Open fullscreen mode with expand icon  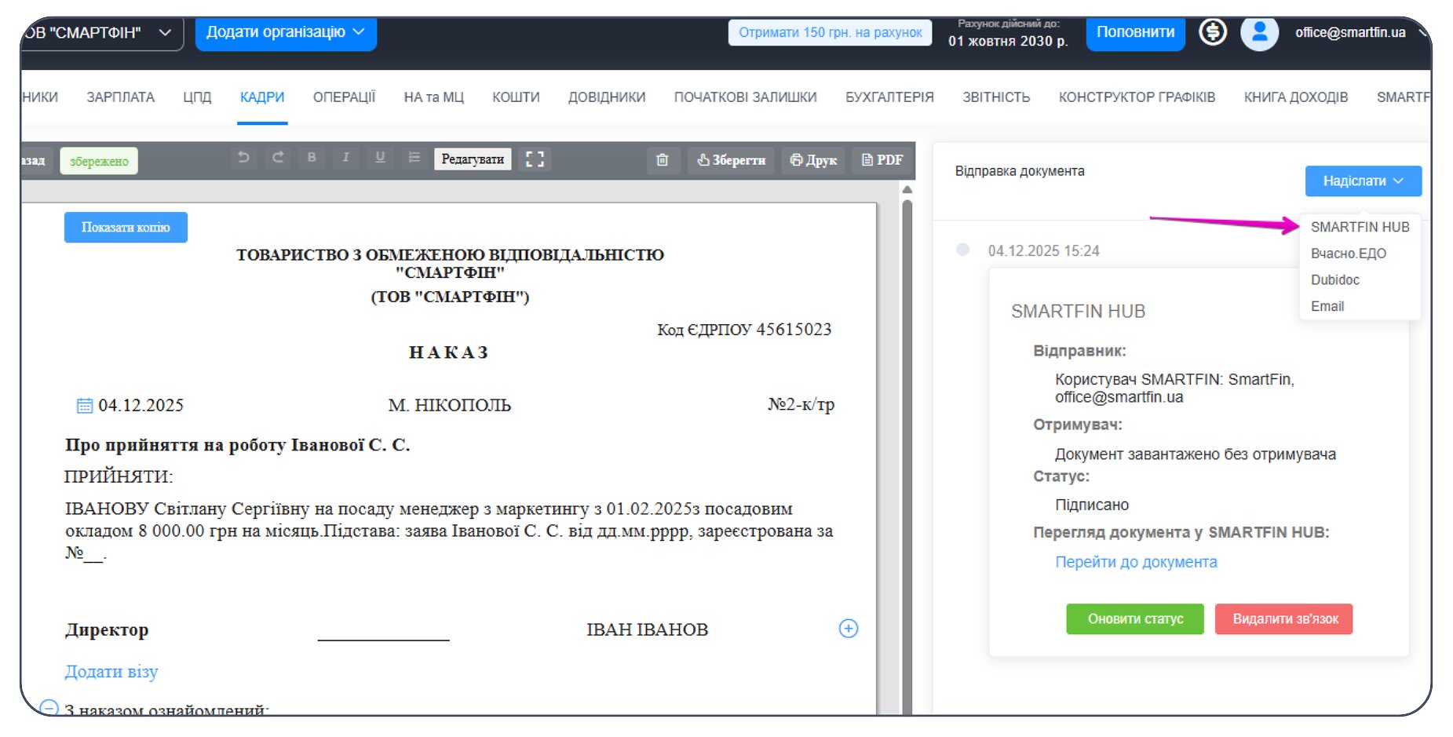(535, 159)
